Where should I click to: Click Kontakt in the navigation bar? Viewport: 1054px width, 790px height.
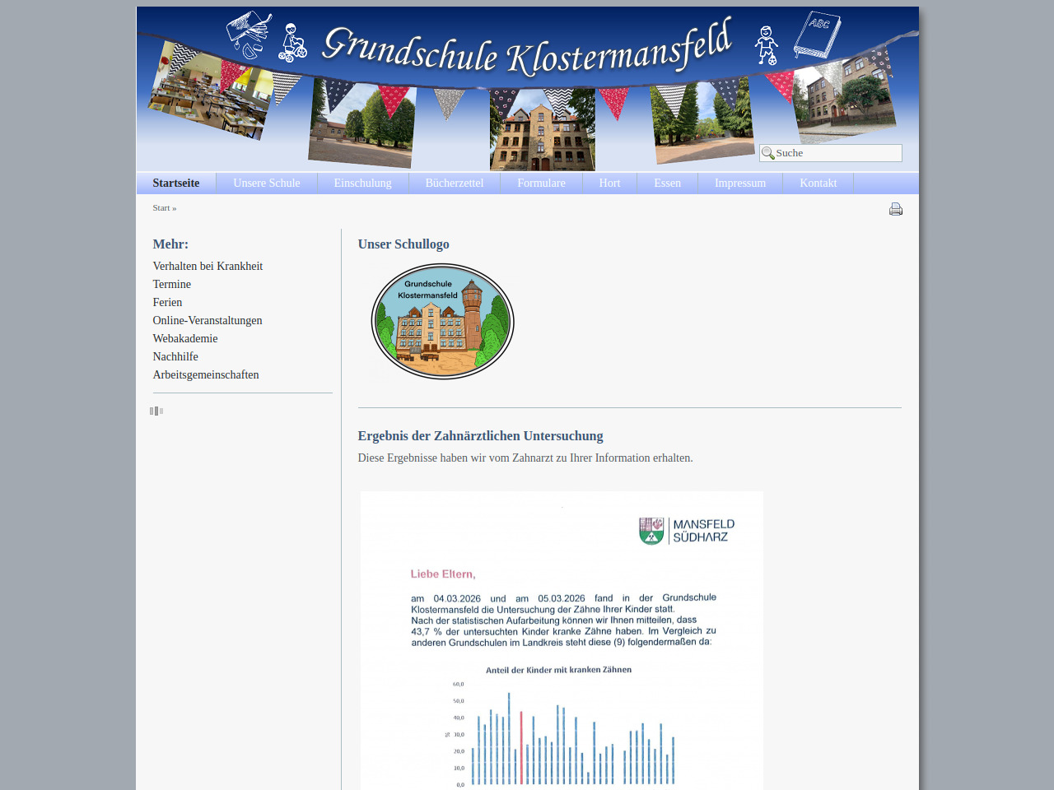tap(818, 183)
